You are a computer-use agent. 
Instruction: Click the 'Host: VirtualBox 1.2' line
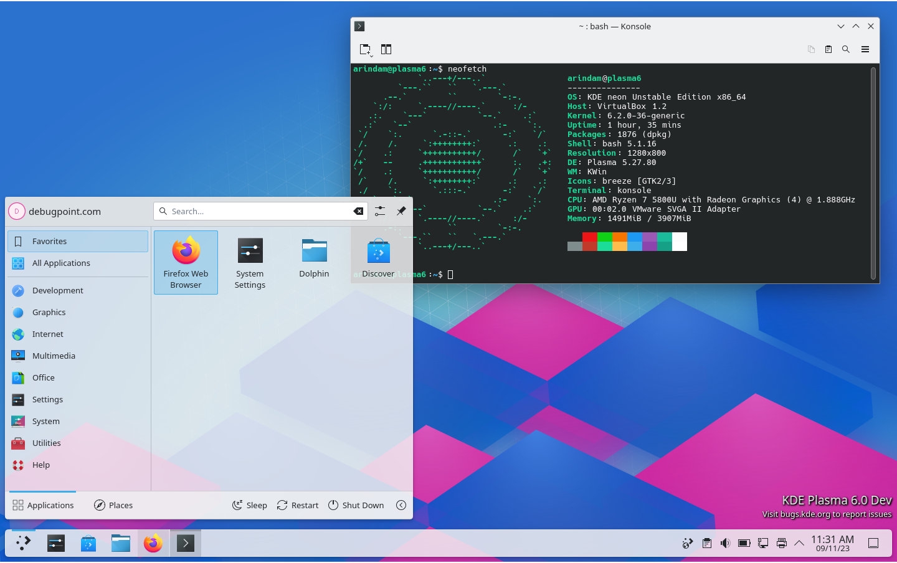[617, 106]
